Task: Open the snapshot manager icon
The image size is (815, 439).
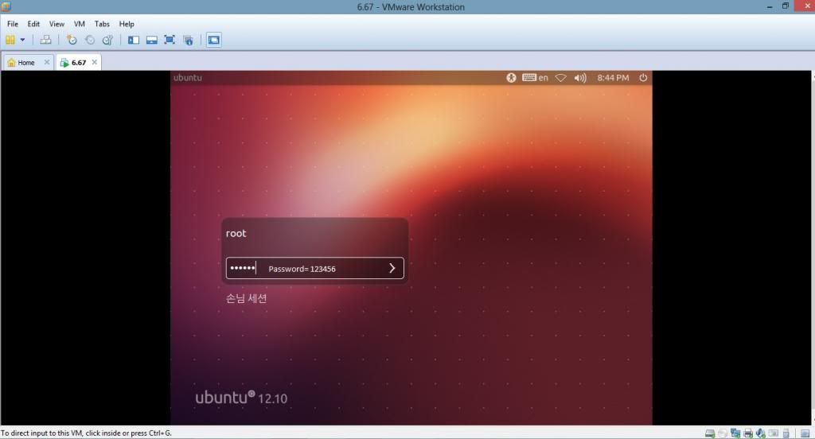Action: 107,40
